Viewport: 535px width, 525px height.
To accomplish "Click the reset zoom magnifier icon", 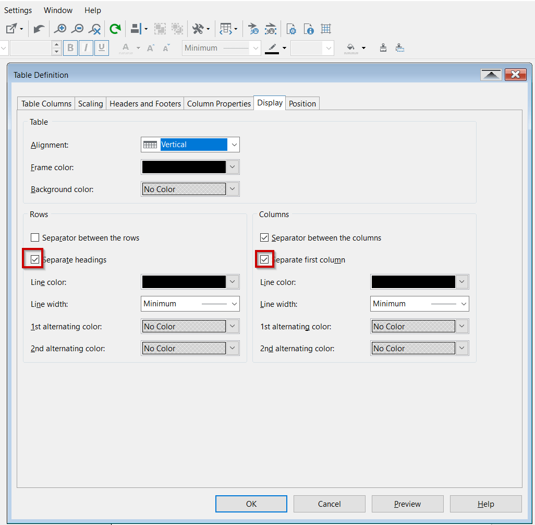I will pyautogui.click(x=95, y=29).
